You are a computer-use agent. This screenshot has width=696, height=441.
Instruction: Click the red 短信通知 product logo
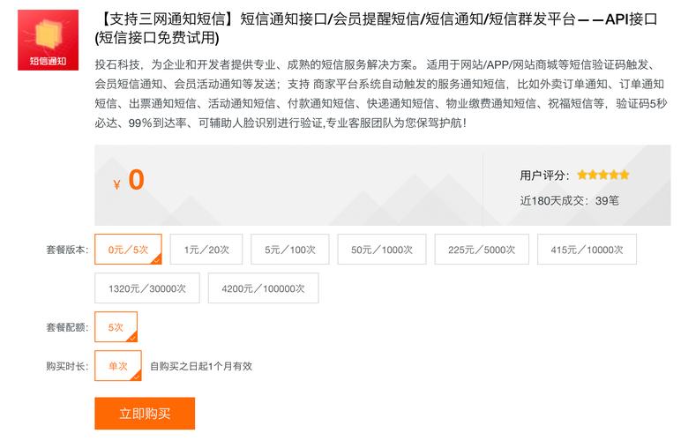pos(48,40)
